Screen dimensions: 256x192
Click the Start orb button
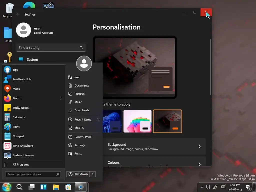[6, 187]
